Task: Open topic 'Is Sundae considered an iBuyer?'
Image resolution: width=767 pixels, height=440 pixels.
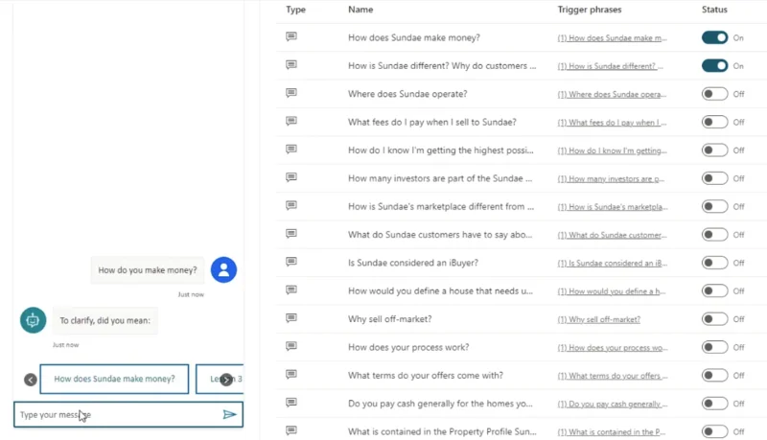Action: click(413, 263)
